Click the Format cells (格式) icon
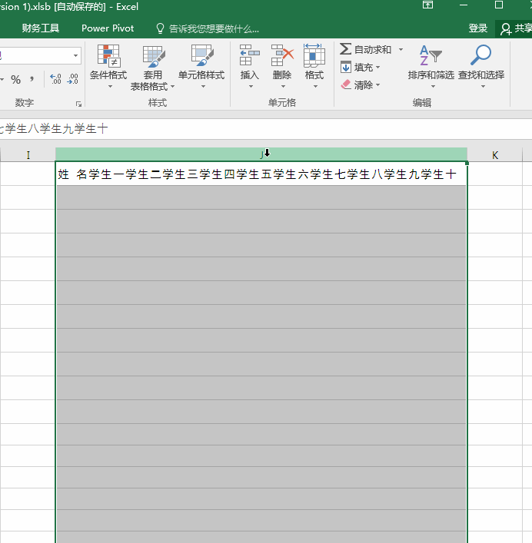This screenshot has height=543, width=532. coord(314,55)
